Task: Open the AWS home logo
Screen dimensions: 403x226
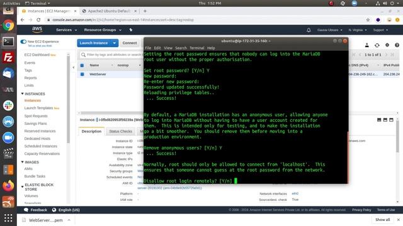Action: [37, 30]
